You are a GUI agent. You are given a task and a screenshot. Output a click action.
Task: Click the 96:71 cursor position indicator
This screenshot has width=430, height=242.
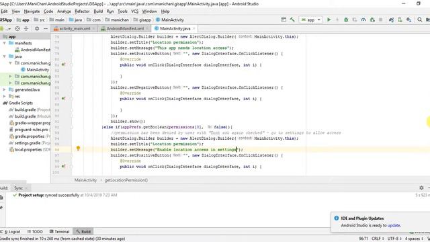coord(363,239)
